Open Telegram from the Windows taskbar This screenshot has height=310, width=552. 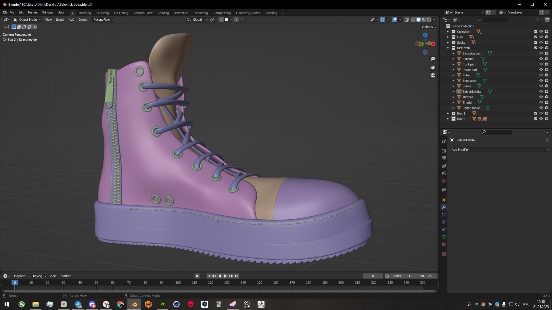[78, 304]
